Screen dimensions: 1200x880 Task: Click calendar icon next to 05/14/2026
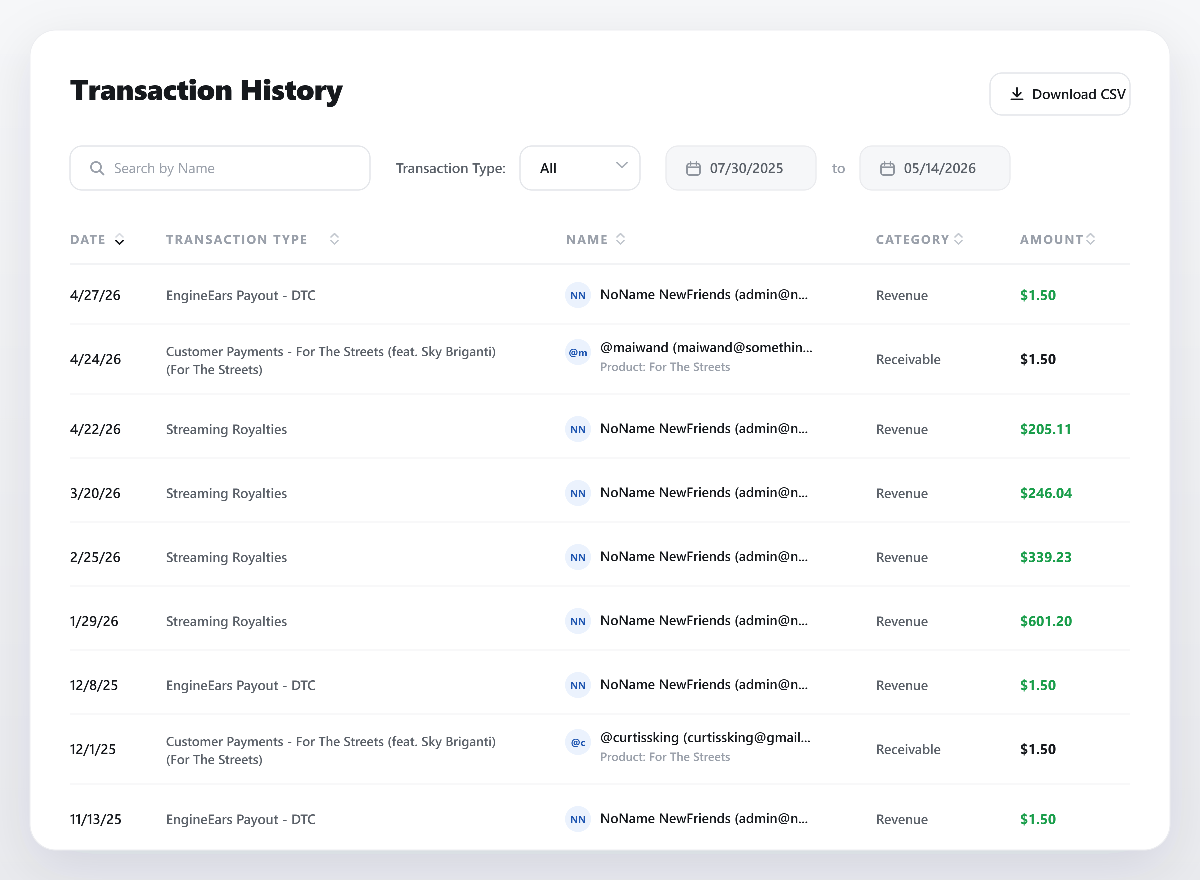coord(887,168)
